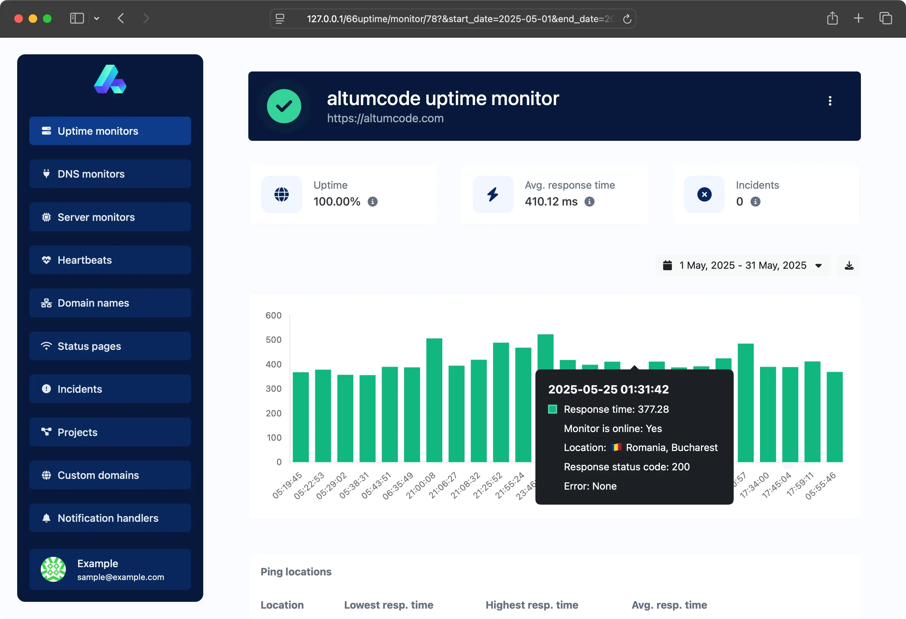
Task: Toggle the browser sidebar panel
Action: tap(77, 18)
